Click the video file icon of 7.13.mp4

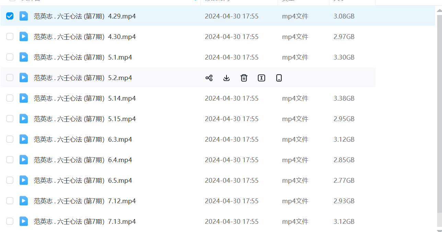(x=24, y=221)
